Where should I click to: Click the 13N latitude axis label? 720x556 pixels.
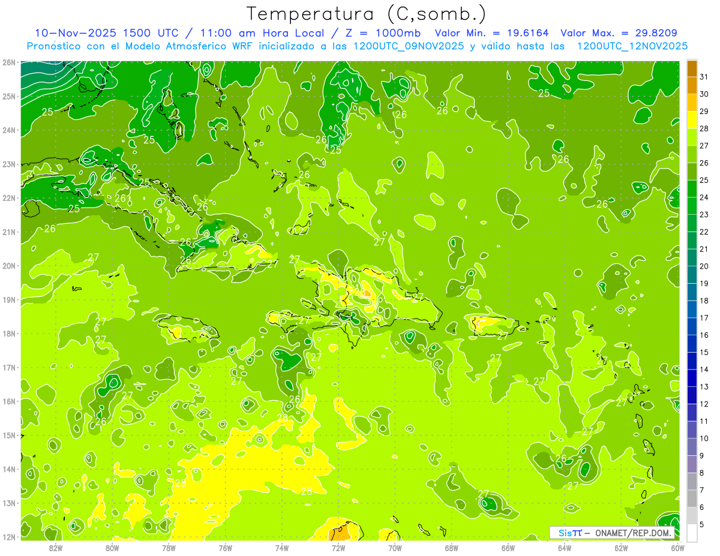[8, 503]
